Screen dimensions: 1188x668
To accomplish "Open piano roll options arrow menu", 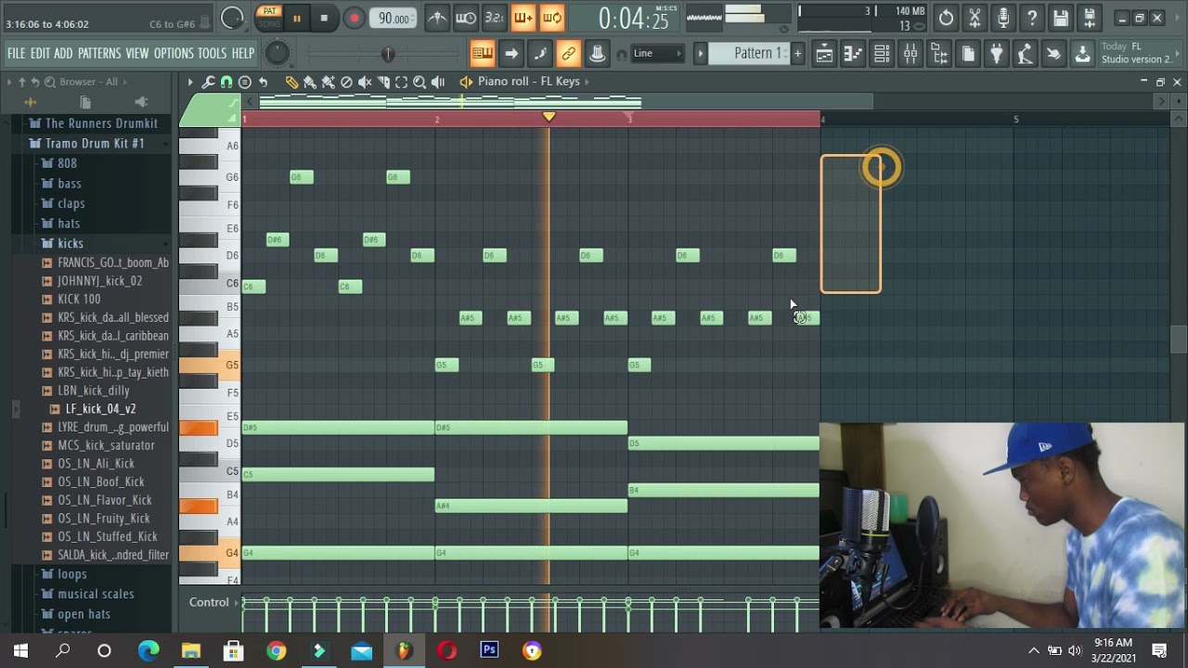I will click(x=190, y=82).
